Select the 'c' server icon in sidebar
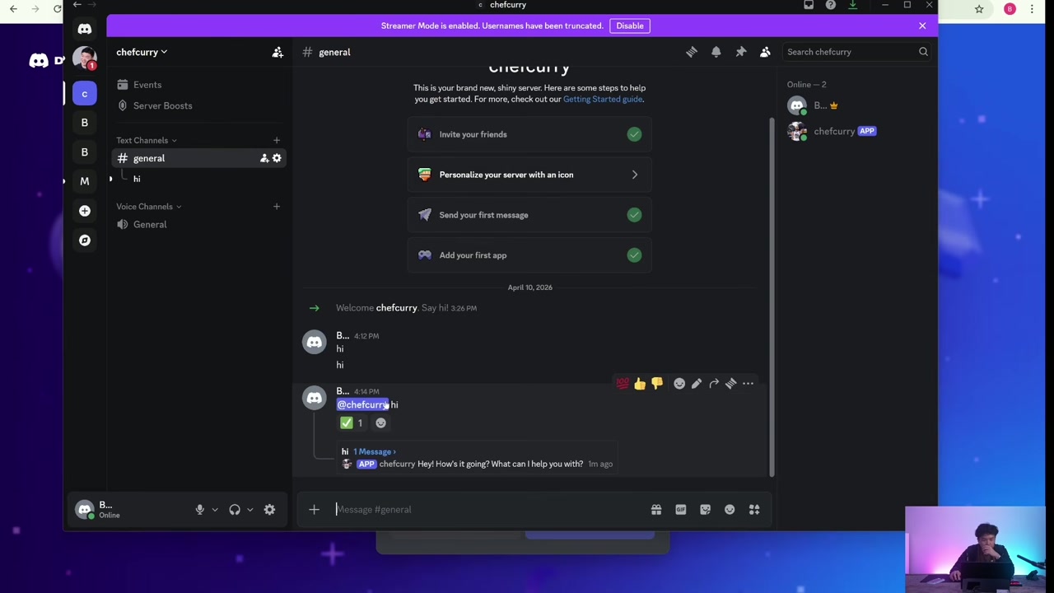Image resolution: width=1054 pixels, height=593 pixels. (84, 94)
